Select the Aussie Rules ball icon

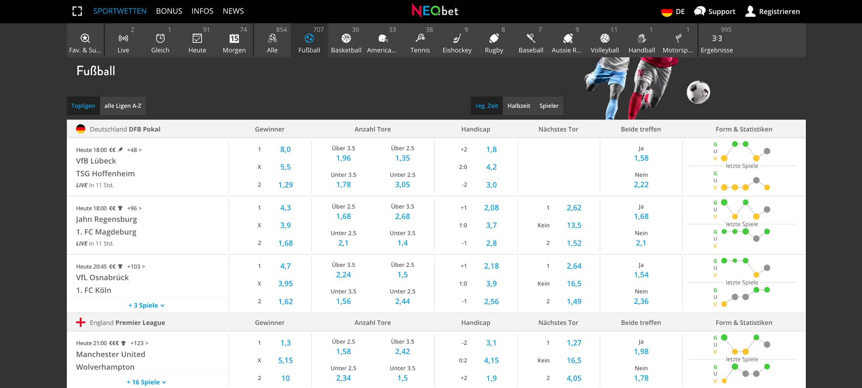568,38
